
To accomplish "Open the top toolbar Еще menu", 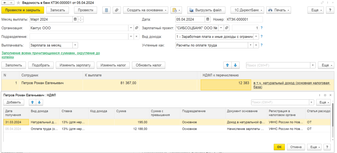I will point(316,10).
